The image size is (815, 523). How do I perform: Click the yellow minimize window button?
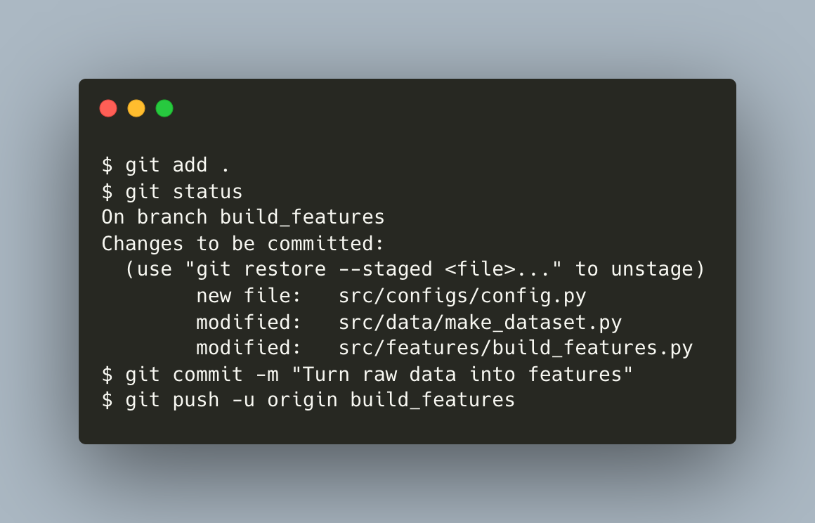136,108
